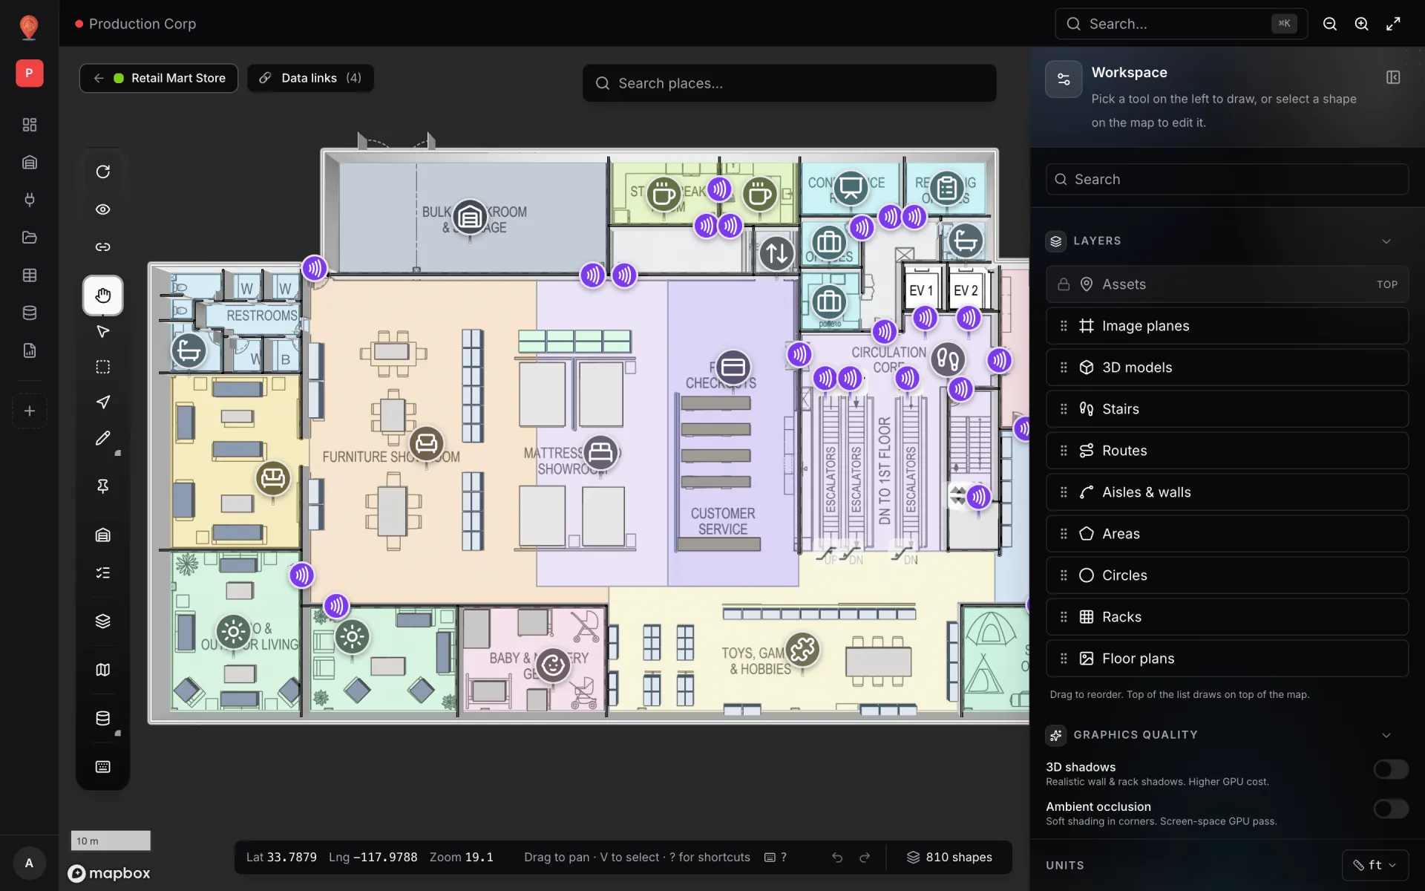1425x891 pixels.
Task: Zoom in using magnifier plus icon
Action: click(1361, 24)
